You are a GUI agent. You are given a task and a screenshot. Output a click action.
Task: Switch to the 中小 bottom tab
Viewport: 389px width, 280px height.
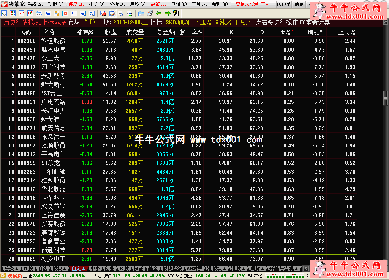pyautogui.click(x=95, y=269)
